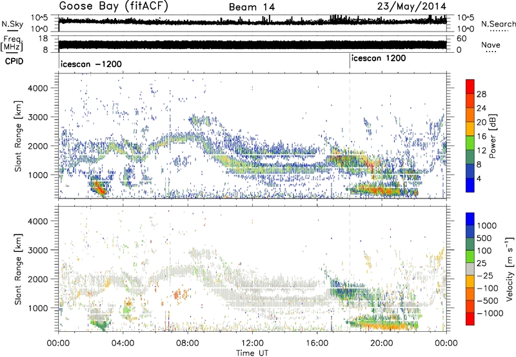Click the Slant Range [km] label of velocity panel
The width and height of the screenshot is (516, 357).
pos(18,269)
